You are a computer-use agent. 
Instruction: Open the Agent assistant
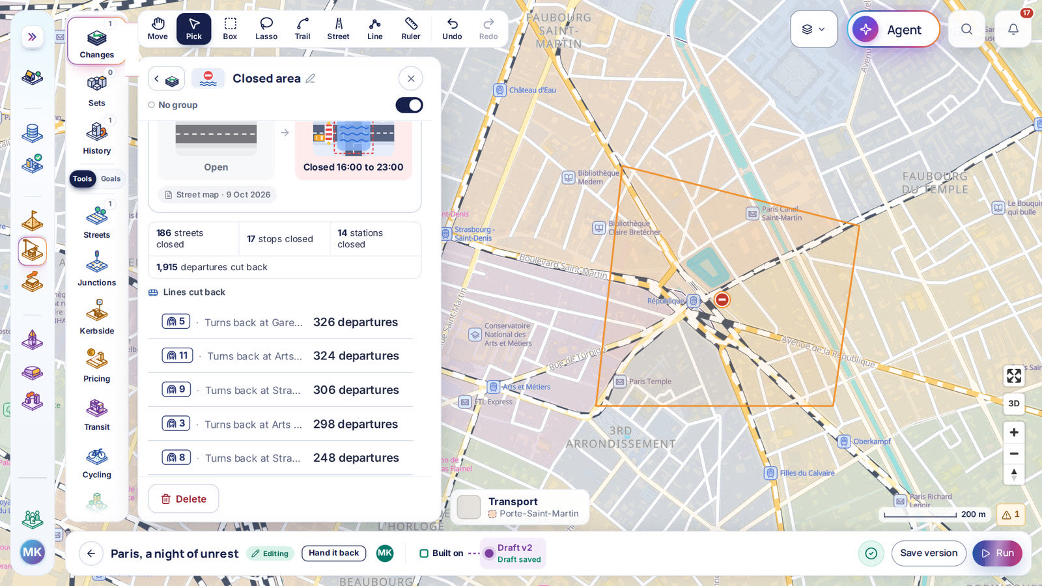(893, 29)
